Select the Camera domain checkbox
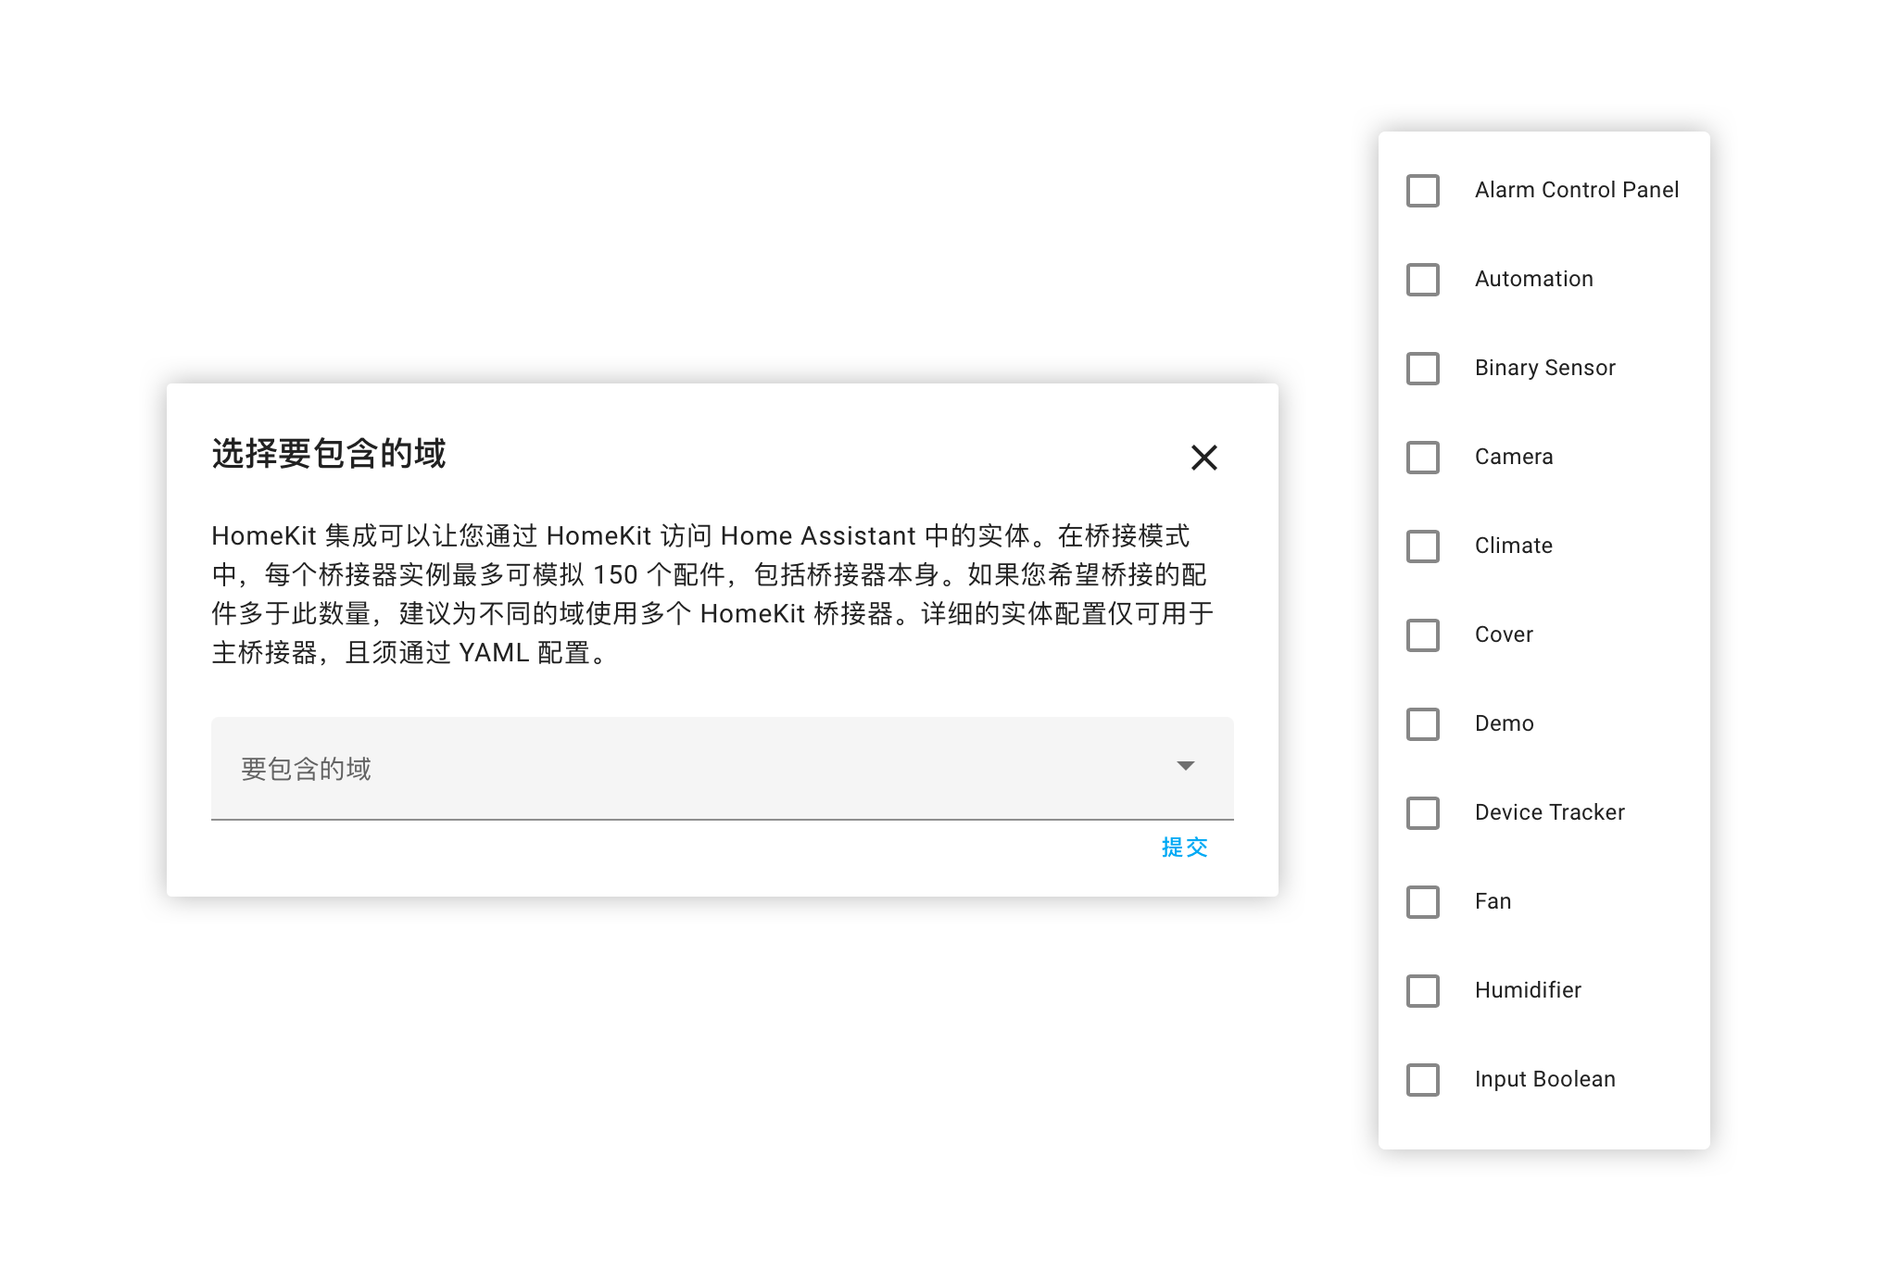This screenshot has width=1877, height=1281. (1425, 457)
